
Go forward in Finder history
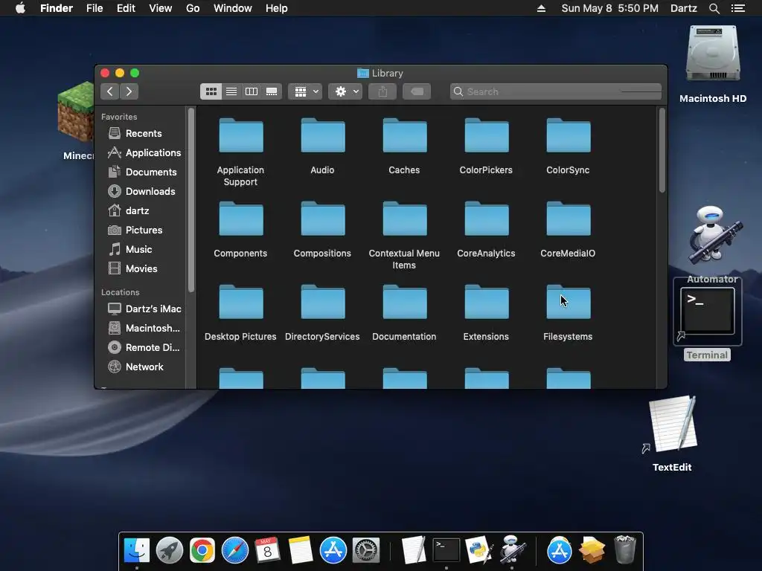click(129, 91)
